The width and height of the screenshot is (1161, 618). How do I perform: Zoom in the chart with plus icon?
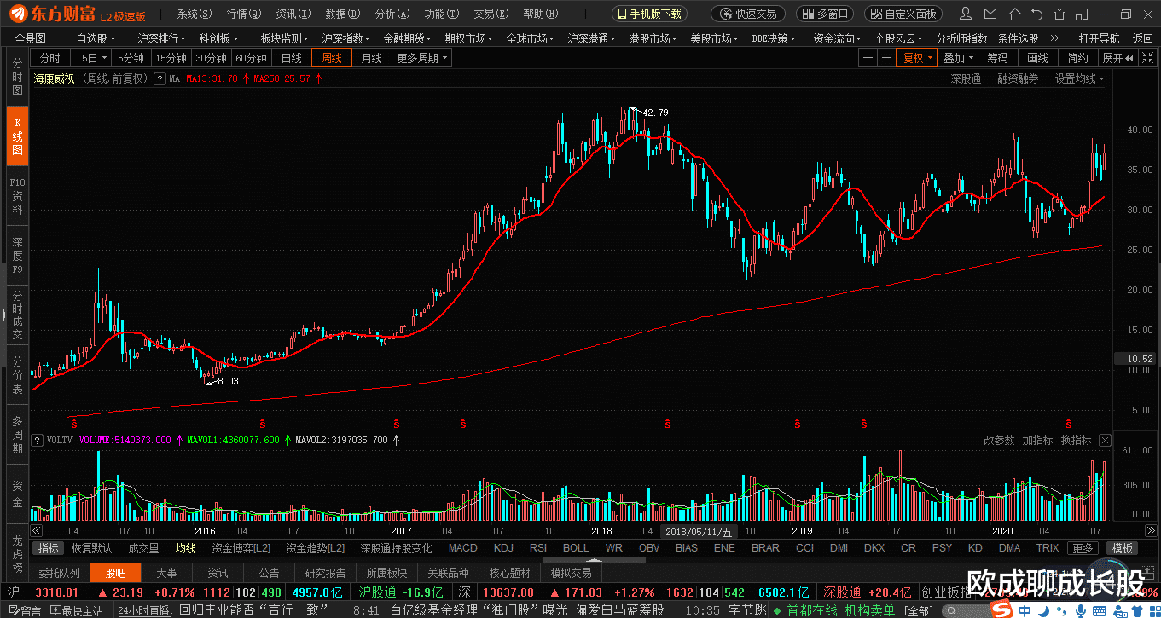(x=868, y=58)
